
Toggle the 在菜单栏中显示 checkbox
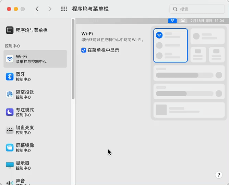(x=84, y=50)
